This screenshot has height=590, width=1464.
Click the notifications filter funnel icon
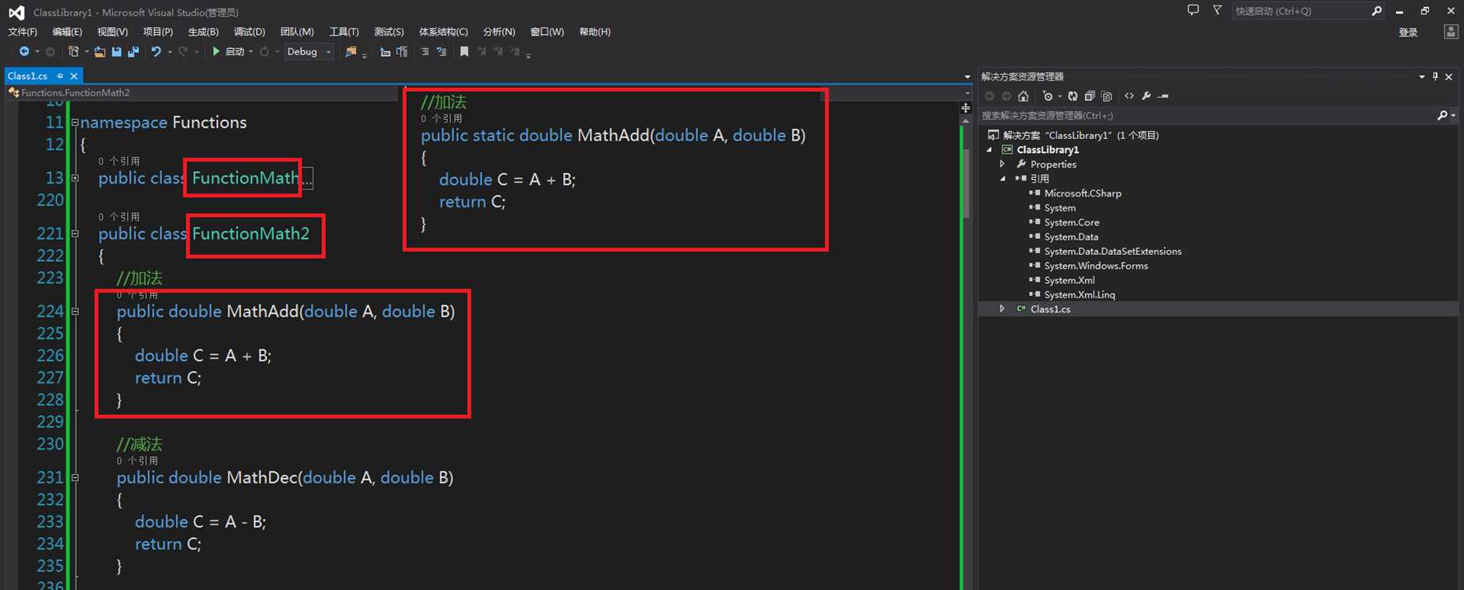(x=1217, y=10)
